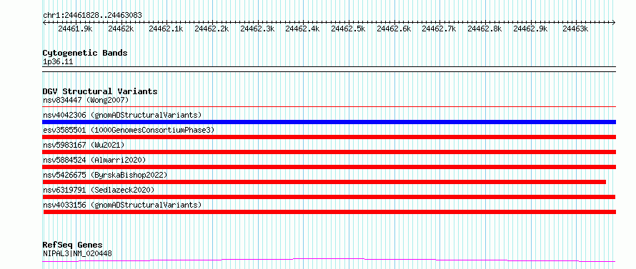Image resolution: width=636 pixels, height=269 pixels.
Task: Click ruler position 24462.5k
Action: [x=349, y=29]
